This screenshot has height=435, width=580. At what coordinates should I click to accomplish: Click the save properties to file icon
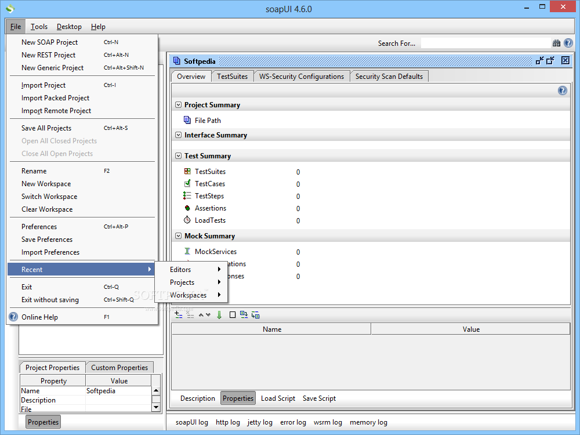256,315
